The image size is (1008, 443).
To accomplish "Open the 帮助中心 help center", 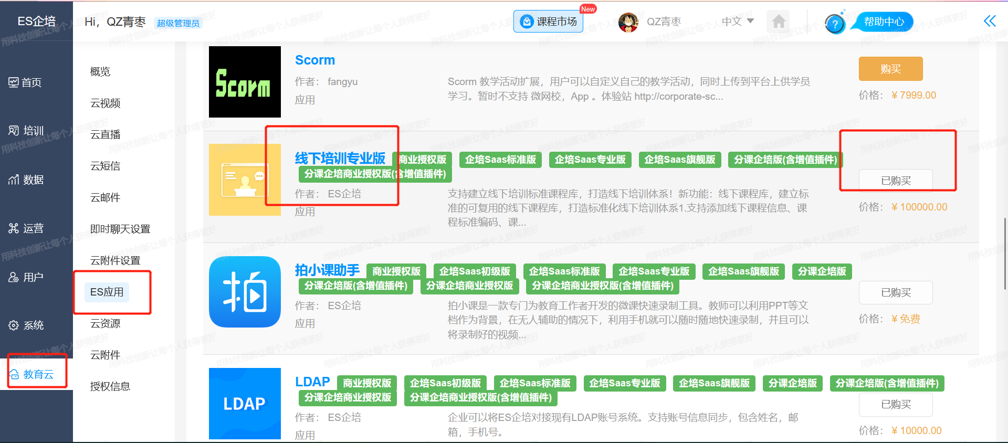I will (x=884, y=22).
